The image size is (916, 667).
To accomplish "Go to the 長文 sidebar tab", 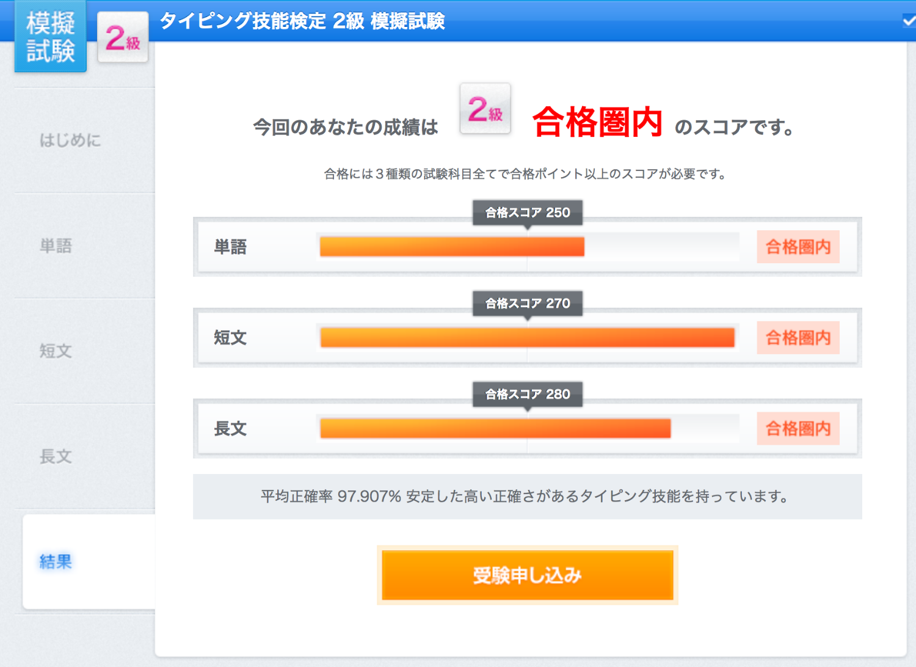I will click(x=56, y=456).
